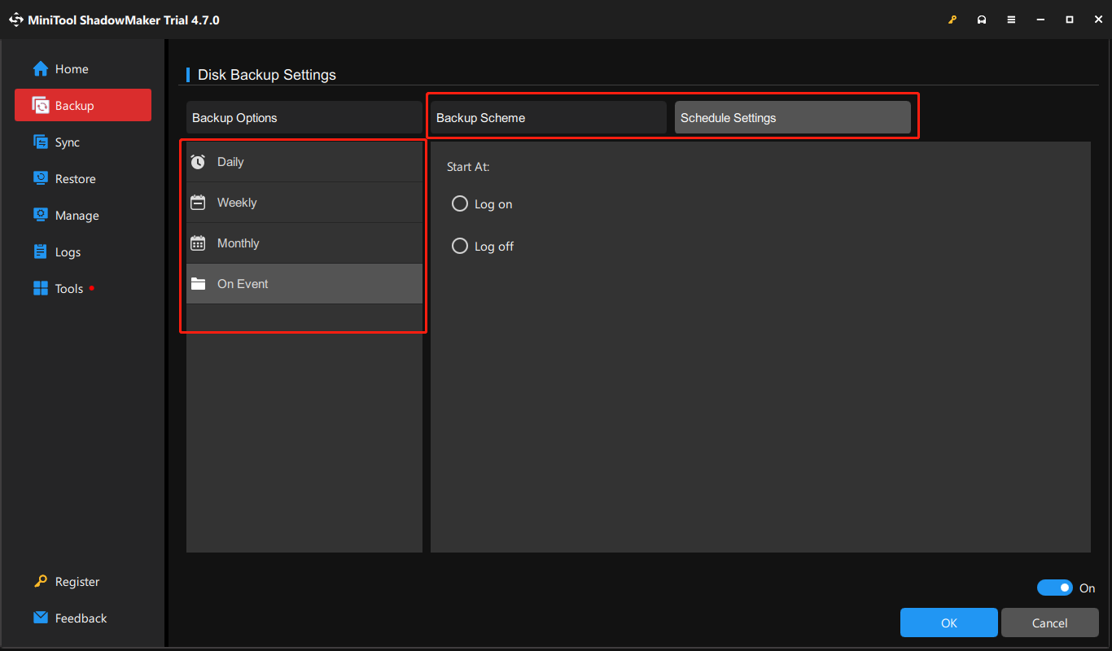Confirm schedule settings with OK

(948, 622)
